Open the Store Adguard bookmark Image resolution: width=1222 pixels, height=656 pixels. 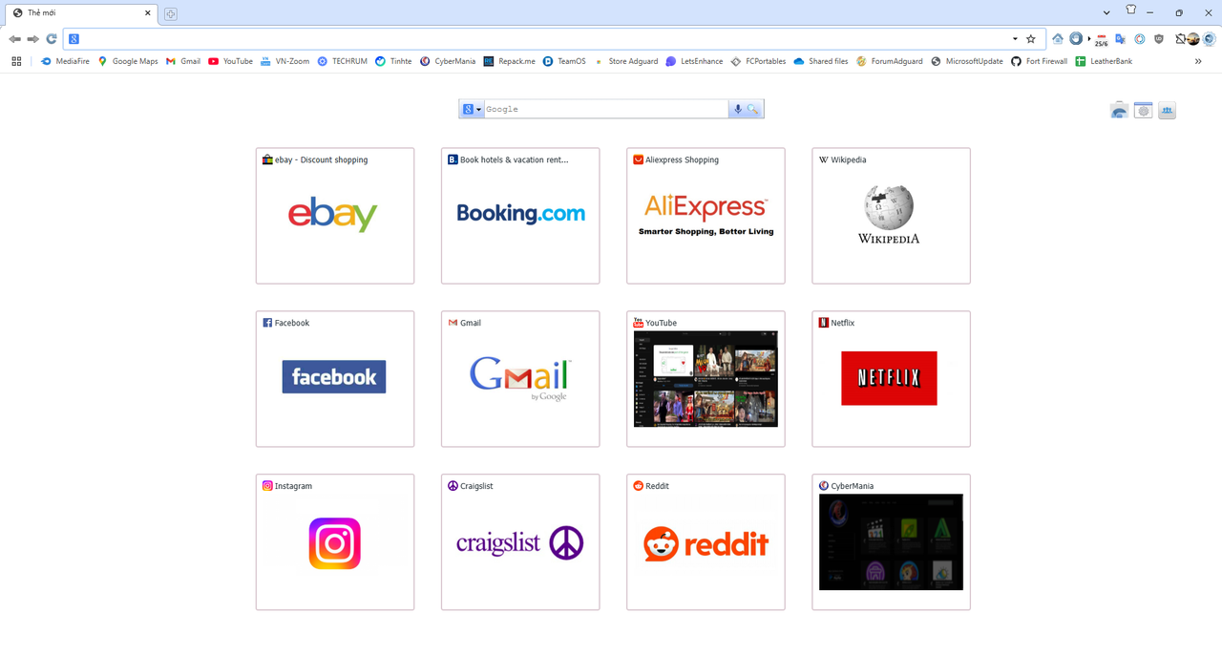[625, 61]
